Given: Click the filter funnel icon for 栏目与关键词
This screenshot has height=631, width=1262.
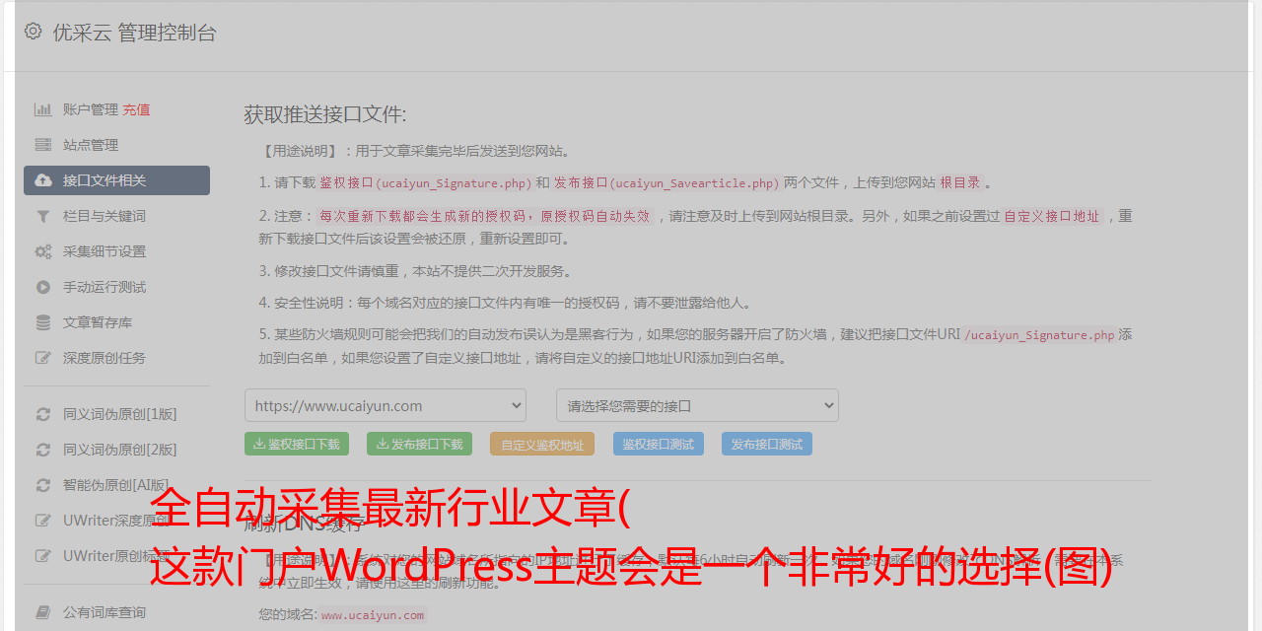Looking at the screenshot, I should (x=43, y=216).
